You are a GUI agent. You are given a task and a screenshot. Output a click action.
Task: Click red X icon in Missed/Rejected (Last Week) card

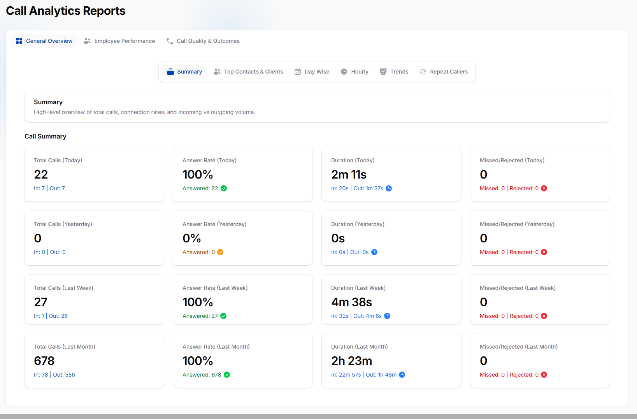click(544, 316)
